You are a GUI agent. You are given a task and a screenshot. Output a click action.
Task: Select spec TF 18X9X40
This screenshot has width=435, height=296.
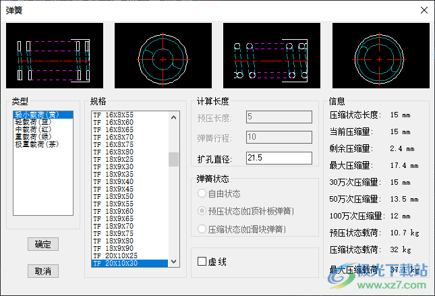pos(130,181)
